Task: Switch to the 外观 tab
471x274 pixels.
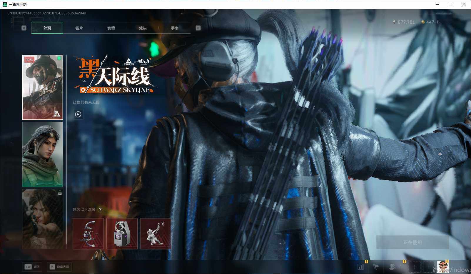Action: [x=47, y=28]
